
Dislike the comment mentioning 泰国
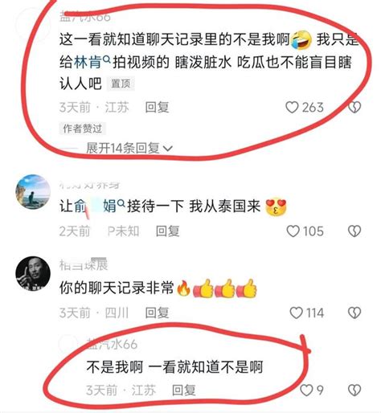click(x=354, y=231)
